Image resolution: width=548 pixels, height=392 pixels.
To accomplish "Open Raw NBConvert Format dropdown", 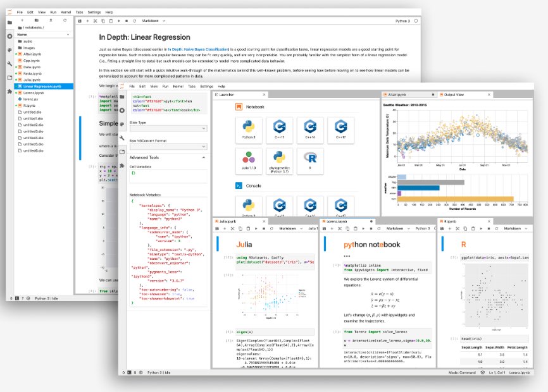I will click(x=168, y=147).
